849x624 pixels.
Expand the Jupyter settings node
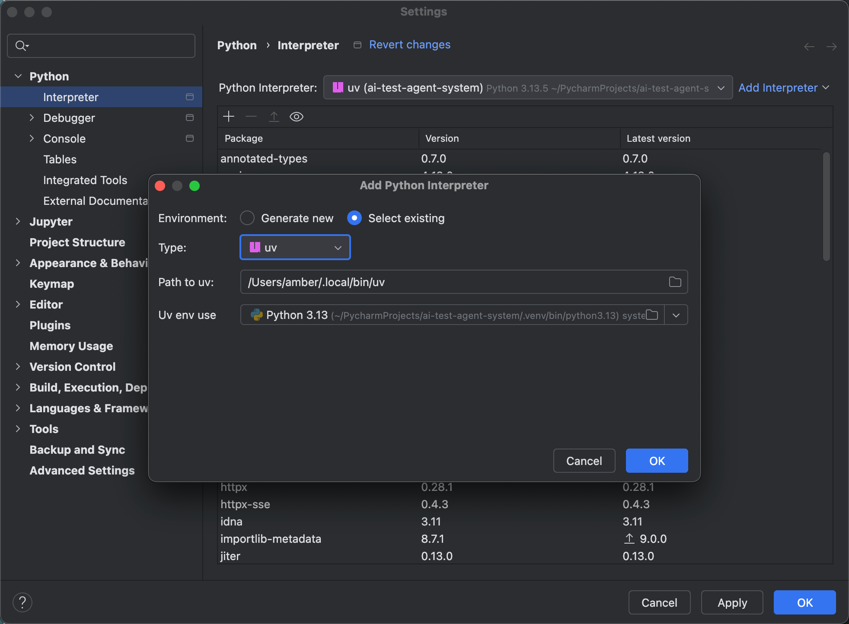click(x=18, y=221)
